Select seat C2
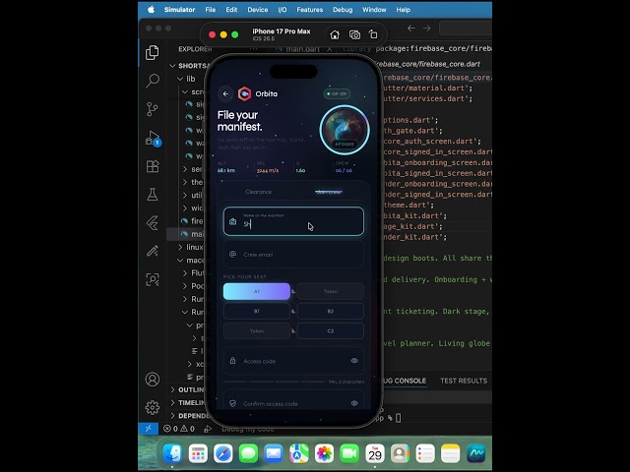The width and height of the screenshot is (630, 472). pyautogui.click(x=331, y=331)
